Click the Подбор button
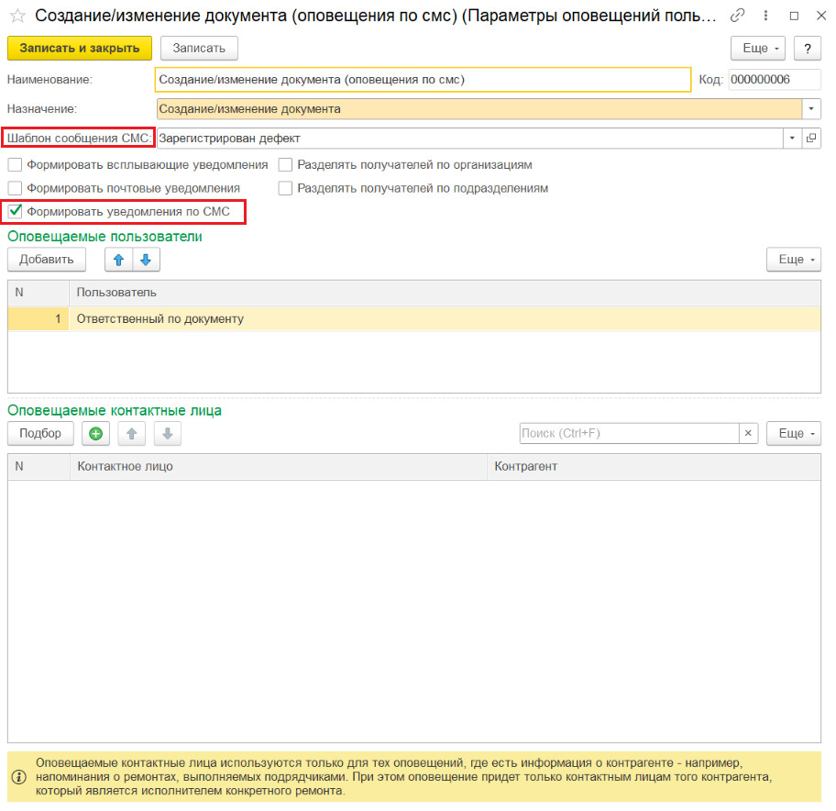This screenshot has height=811, width=836. pyautogui.click(x=40, y=434)
